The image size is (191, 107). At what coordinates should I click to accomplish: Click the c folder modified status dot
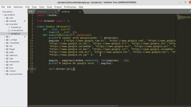25,37
